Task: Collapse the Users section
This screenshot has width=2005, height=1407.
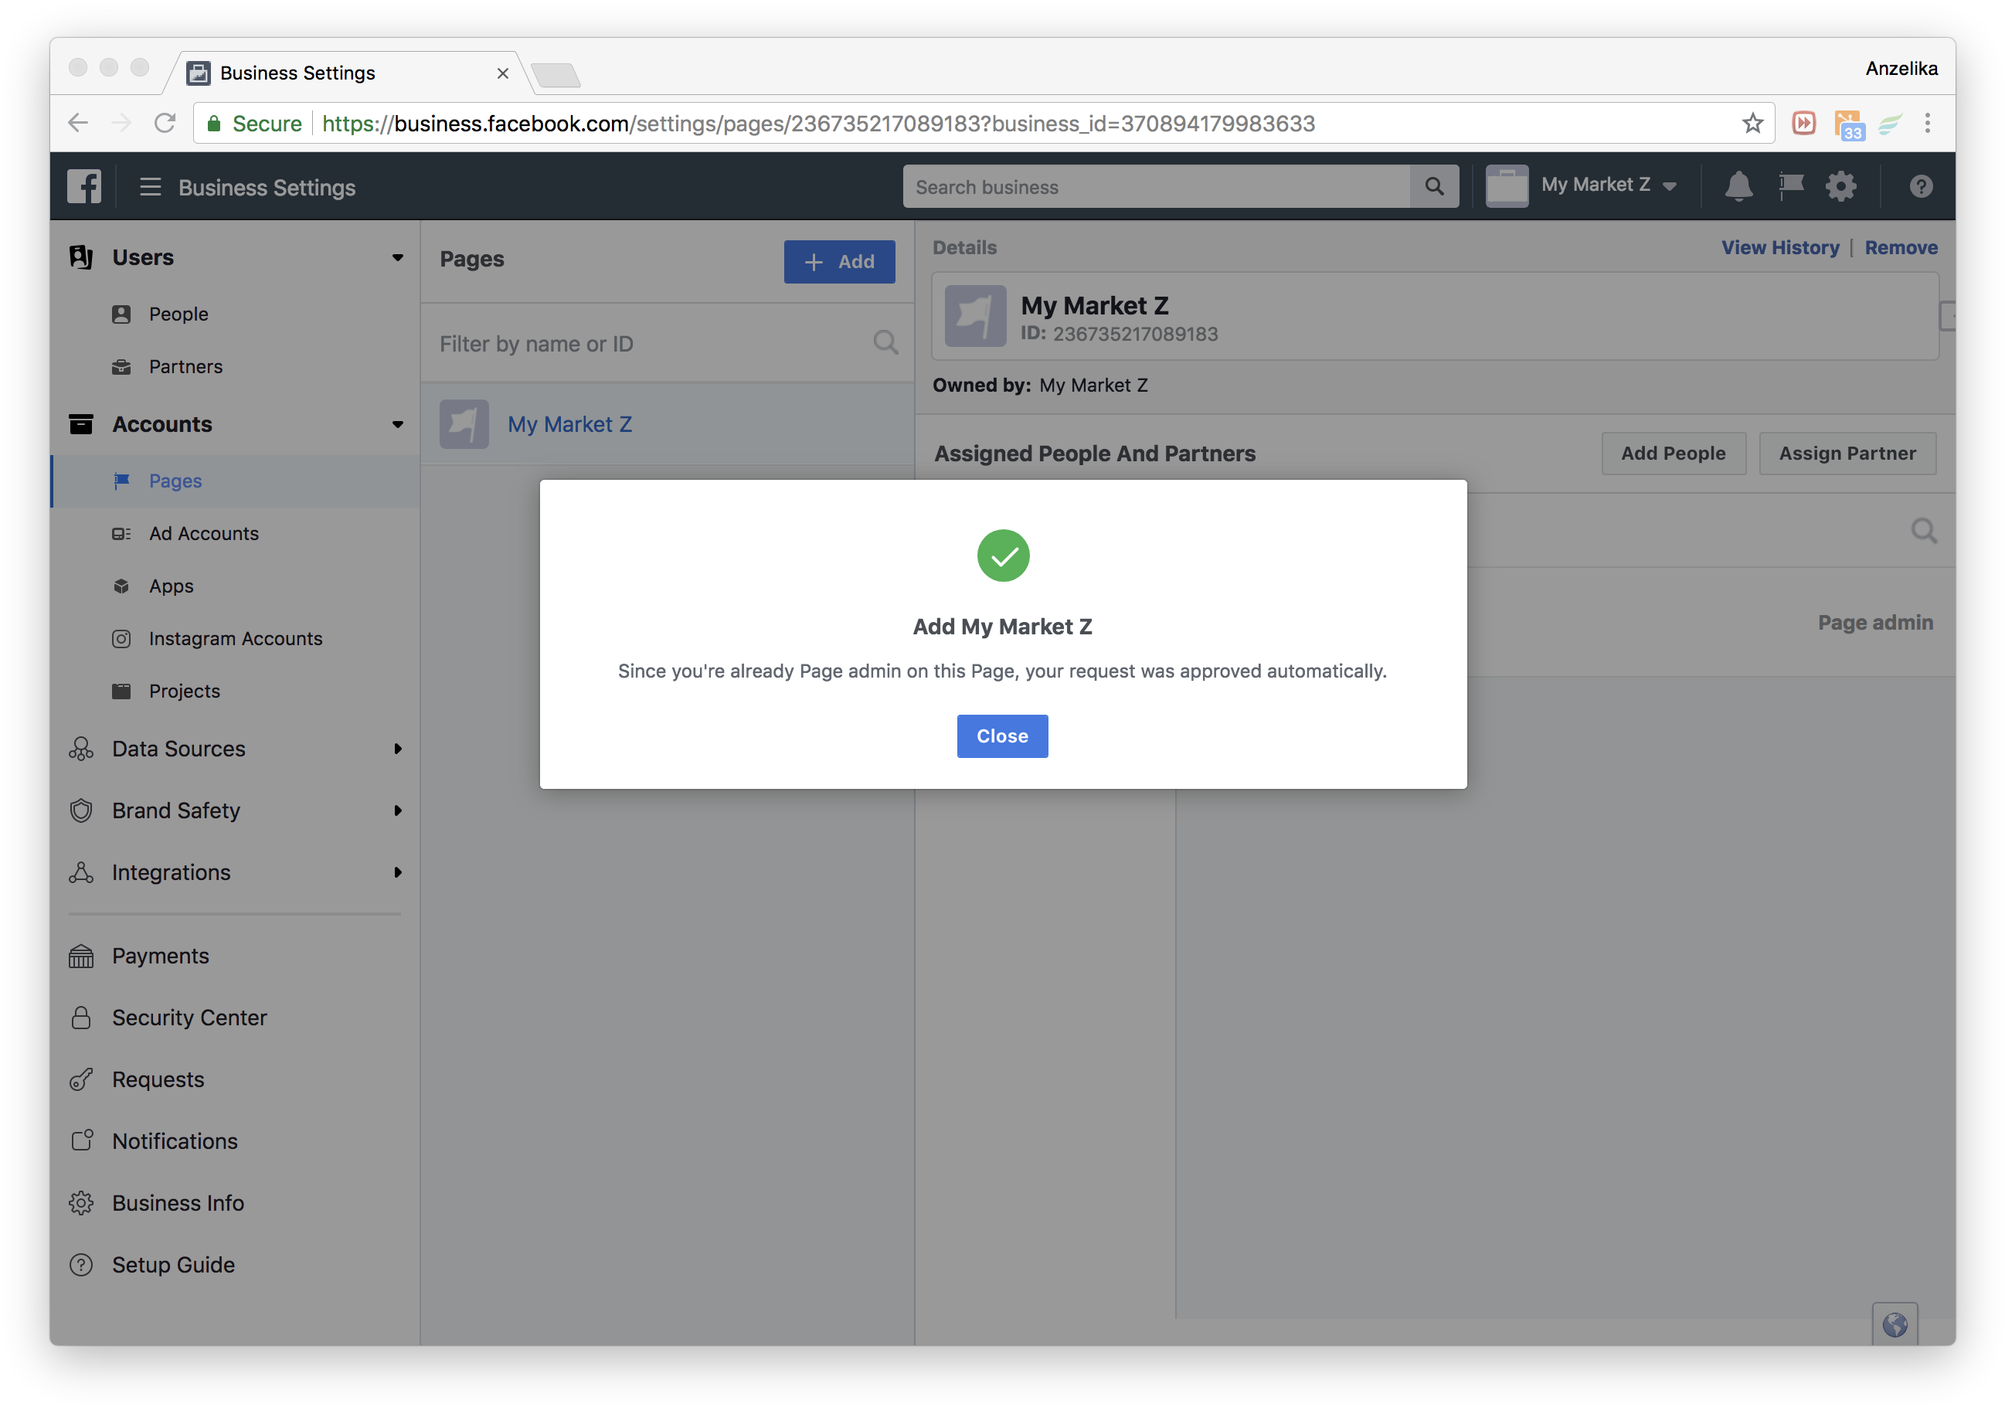Action: [x=397, y=257]
